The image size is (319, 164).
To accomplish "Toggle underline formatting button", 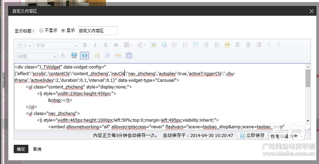I will (x=106, y=45).
